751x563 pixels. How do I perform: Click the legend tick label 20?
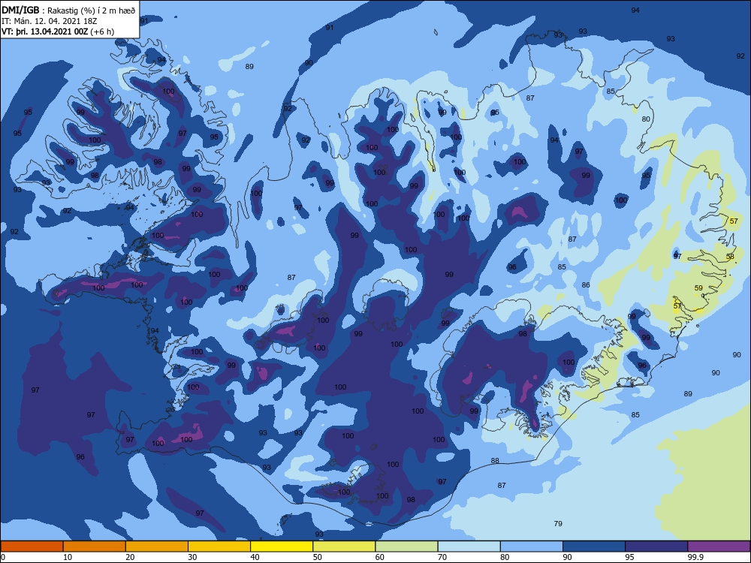click(x=130, y=557)
